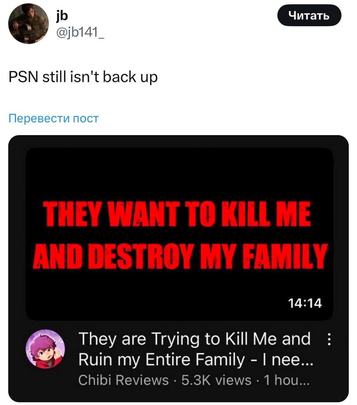Open the video's three-dot options menu

tap(329, 339)
